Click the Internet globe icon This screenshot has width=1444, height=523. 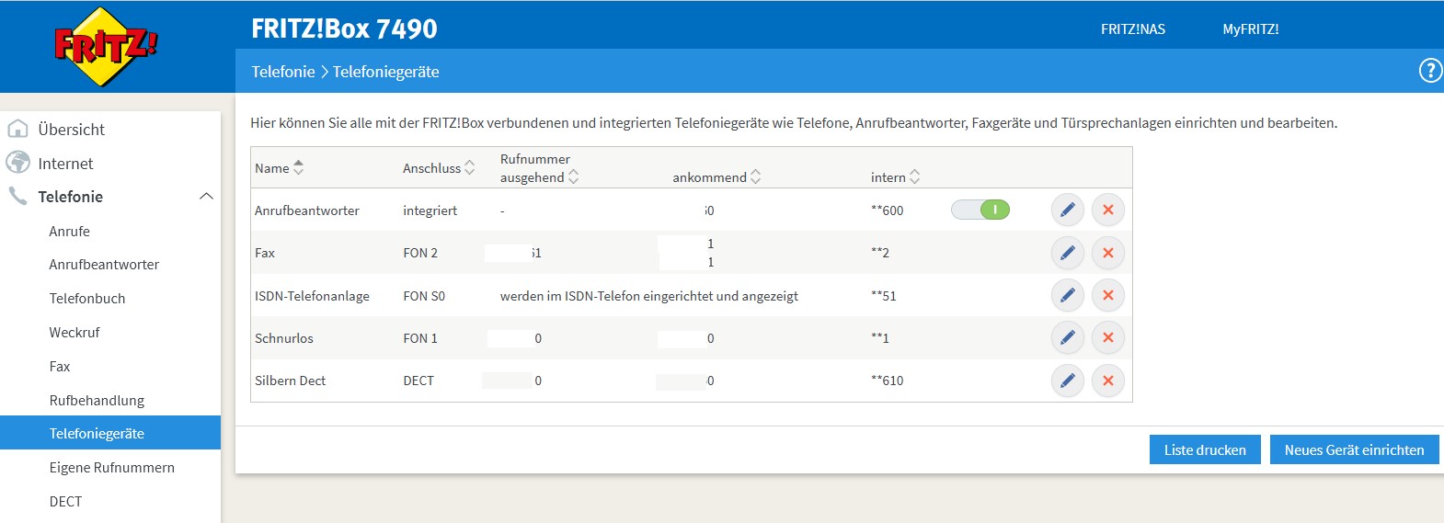click(17, 163)
